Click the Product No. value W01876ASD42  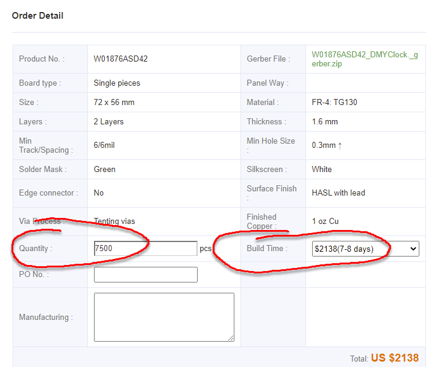(x=121, y=59)
